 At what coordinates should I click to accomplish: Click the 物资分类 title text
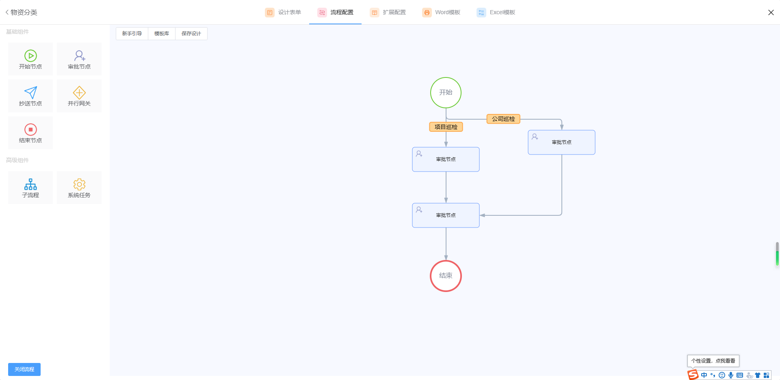(24, 13)
